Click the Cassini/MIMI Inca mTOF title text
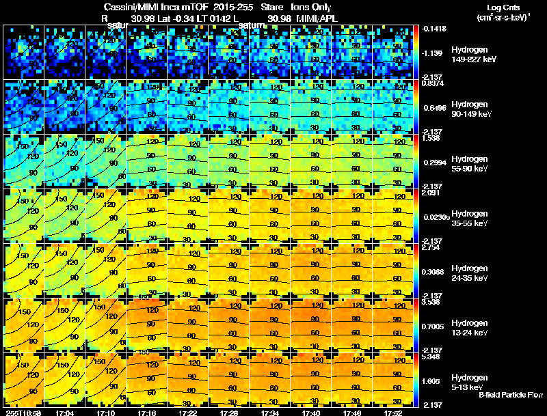547x416 pixels. click(156, 7)
